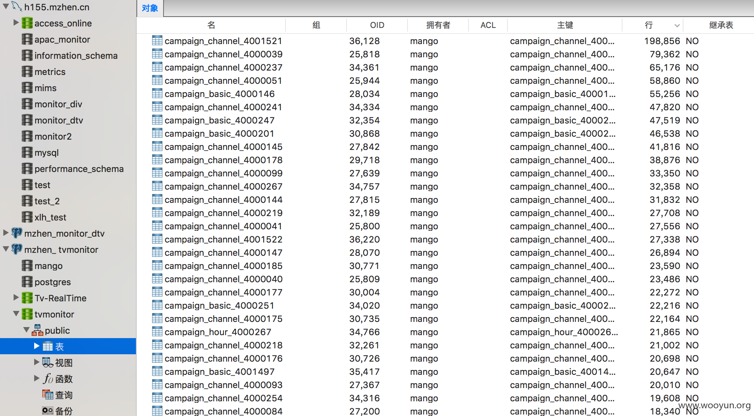This screenshot has height=416, width=754.
Task: Expand the mzhen_monitor_dtv connection
Action: (x=6, y=233)
